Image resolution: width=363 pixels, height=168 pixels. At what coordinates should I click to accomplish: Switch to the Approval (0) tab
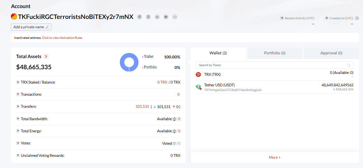pyautogui.click(x=331, y=53)
